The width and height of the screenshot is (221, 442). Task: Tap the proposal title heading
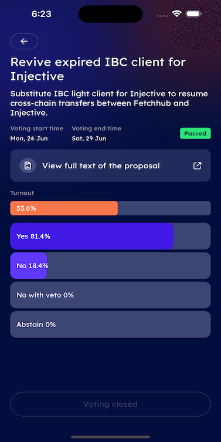(98, 69)
